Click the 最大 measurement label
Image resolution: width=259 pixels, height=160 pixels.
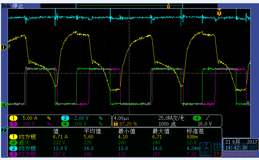(25, 143)
